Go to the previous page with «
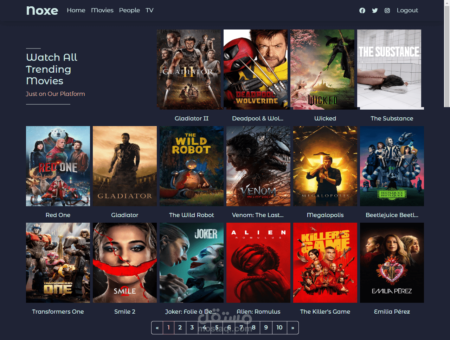 pos(157,328)
